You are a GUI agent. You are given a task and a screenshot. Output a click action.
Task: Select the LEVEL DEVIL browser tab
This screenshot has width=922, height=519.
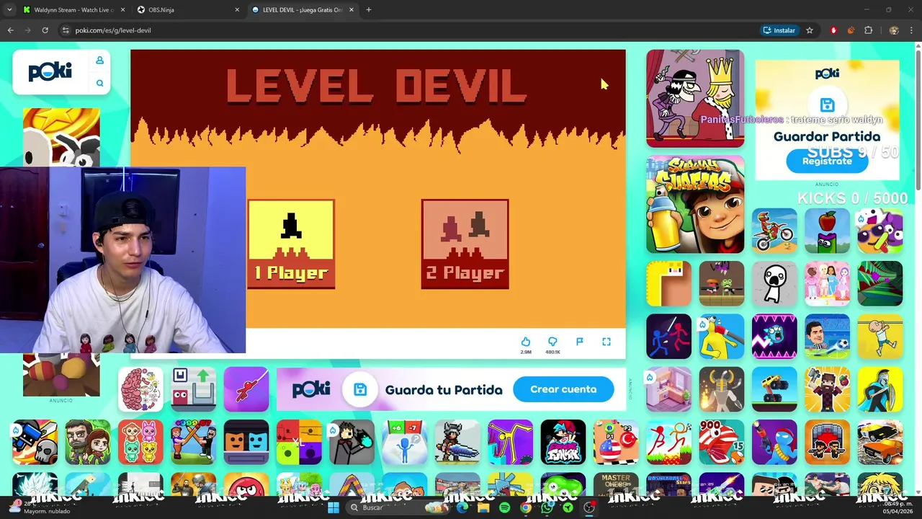click(303, 10)
